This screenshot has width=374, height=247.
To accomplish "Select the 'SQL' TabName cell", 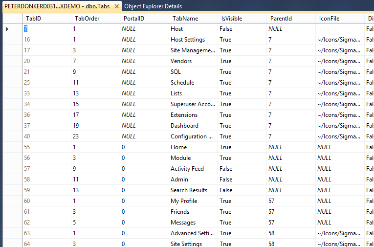I will click(x=193, y=72).
